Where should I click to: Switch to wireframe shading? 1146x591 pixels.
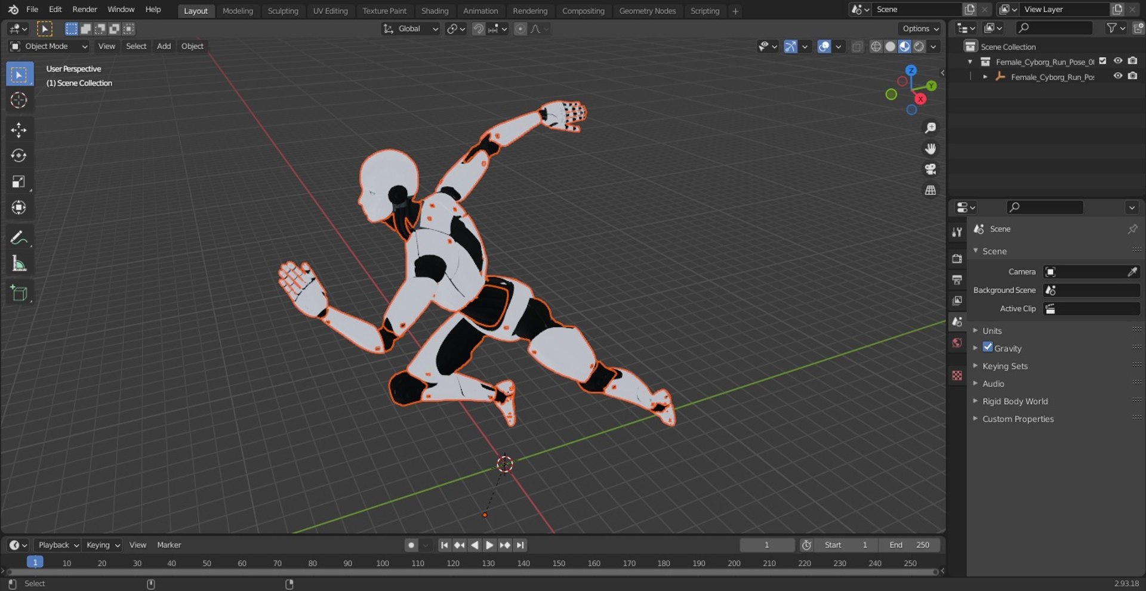pos(876,47)
